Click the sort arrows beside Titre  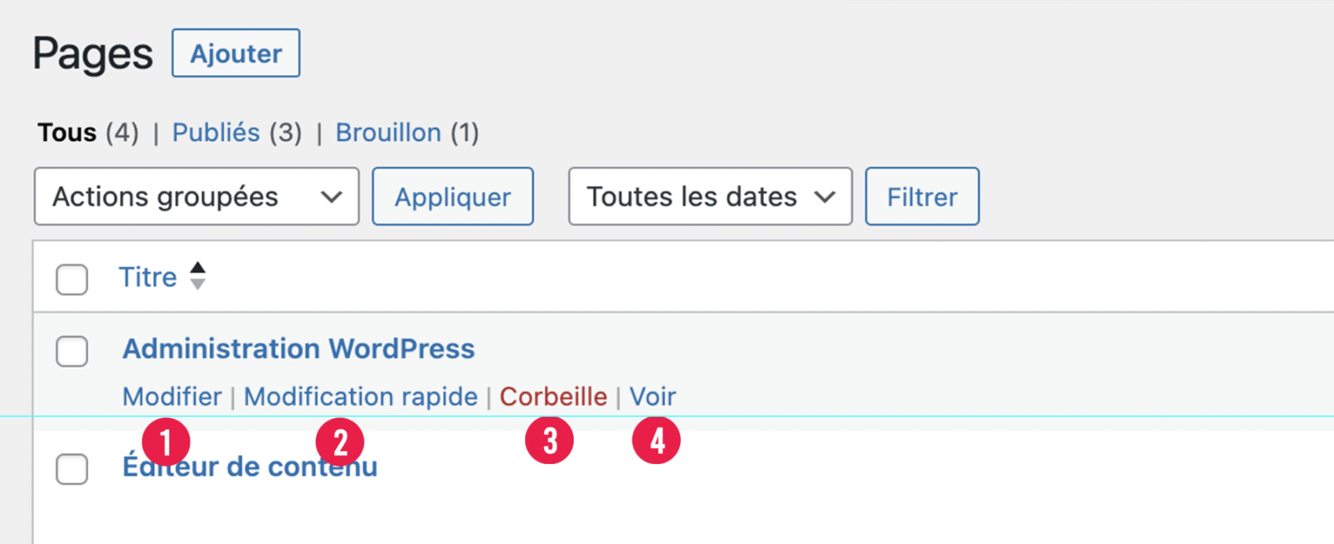click(x=198, y=276)
